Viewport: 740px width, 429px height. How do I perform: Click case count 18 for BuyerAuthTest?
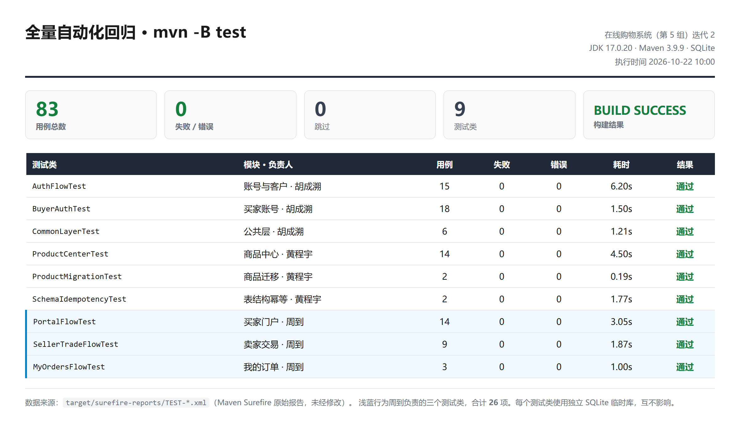tap(444, 209)
